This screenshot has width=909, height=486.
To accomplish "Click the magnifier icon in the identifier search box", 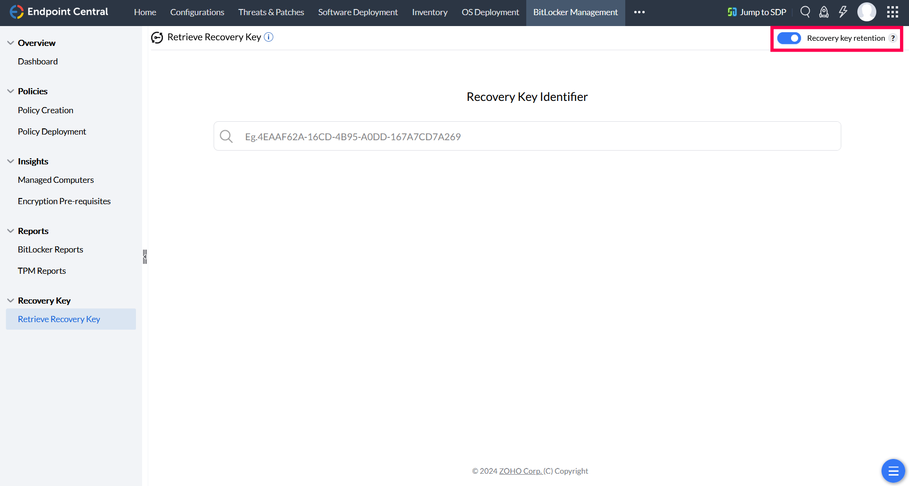I will click(226, 136).
